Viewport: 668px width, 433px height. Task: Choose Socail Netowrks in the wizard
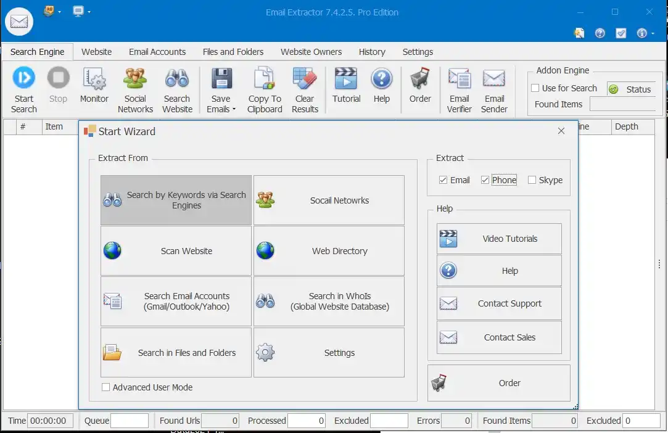(329, 200)
